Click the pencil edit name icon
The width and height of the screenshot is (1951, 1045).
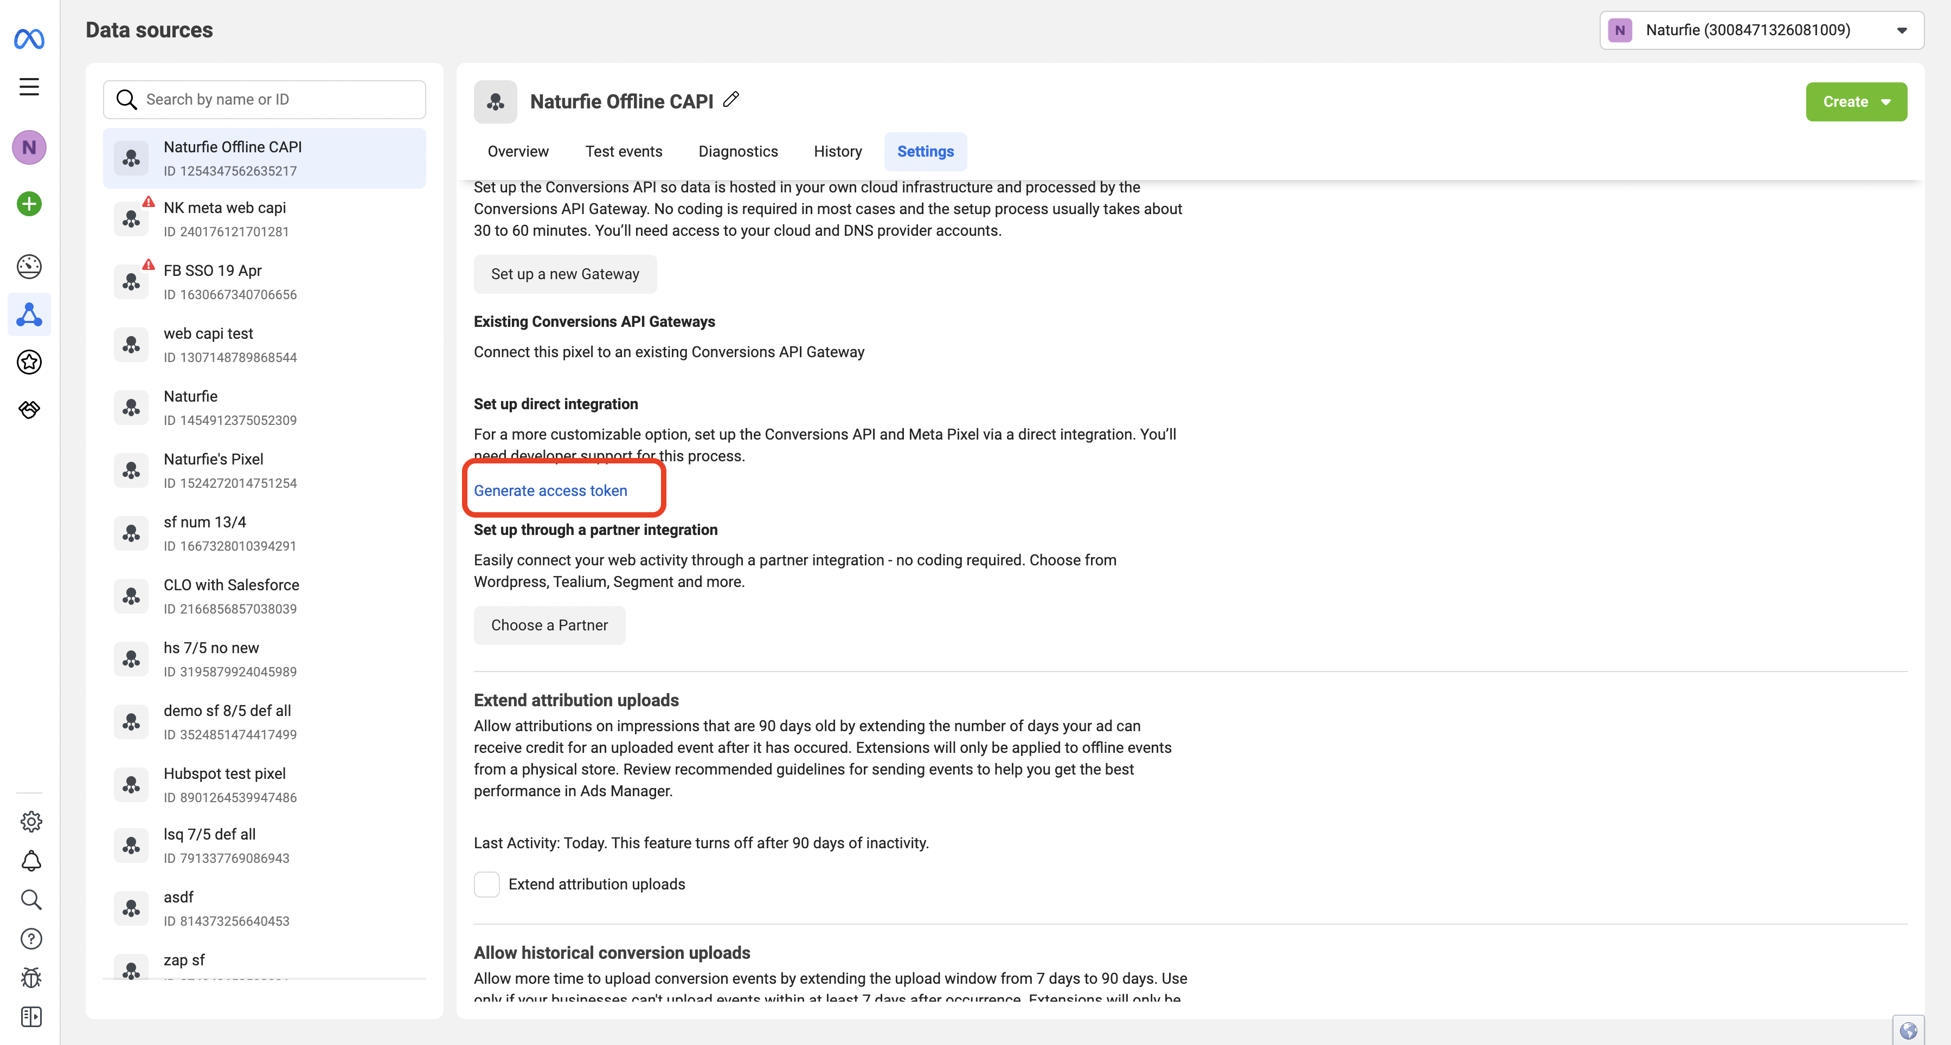tap(731, 100)
